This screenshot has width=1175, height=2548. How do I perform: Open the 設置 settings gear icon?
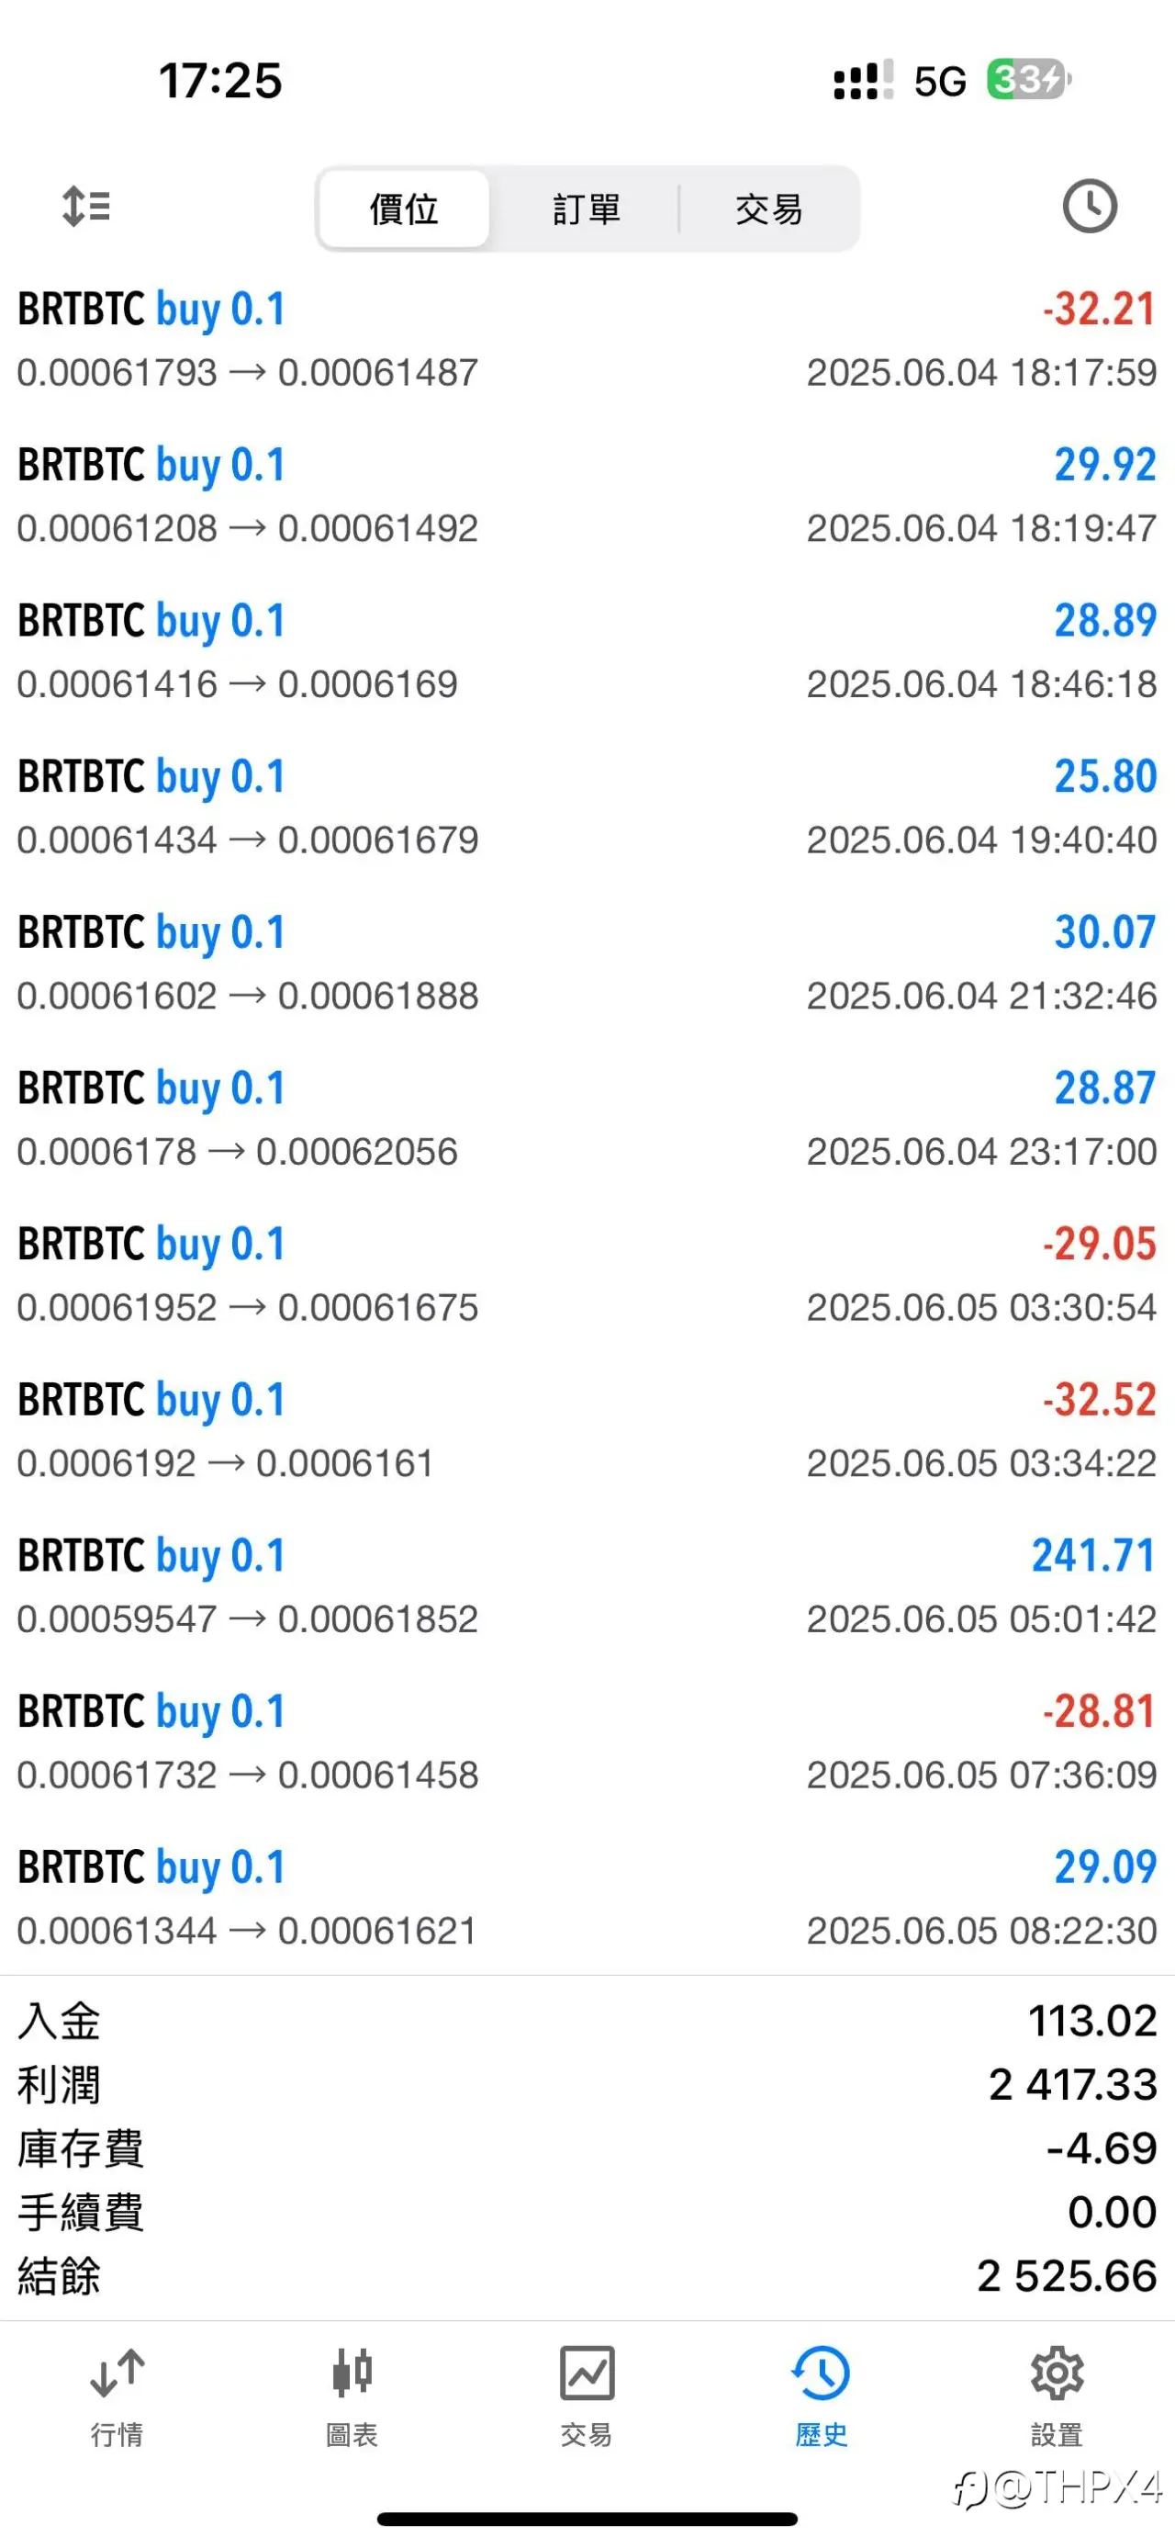click(1057, 2396)
